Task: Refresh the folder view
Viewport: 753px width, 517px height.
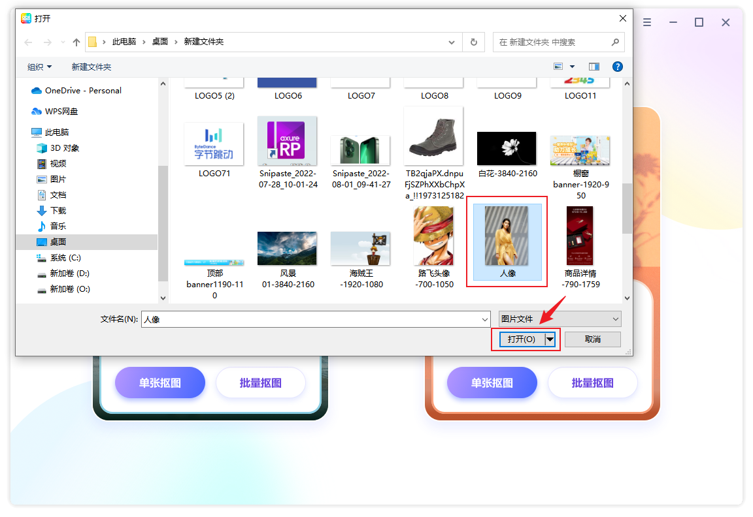Action: pos(473,42)
